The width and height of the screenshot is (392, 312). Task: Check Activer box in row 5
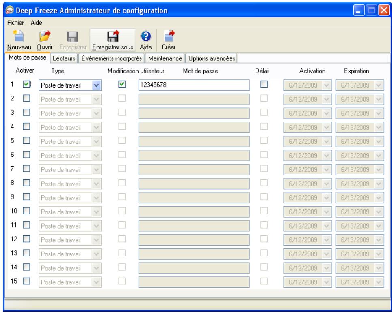pos(26,141)
